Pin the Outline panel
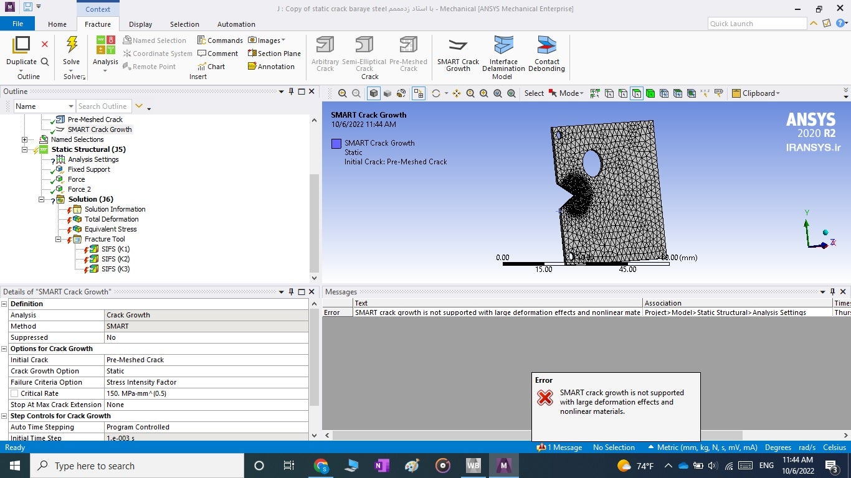The width and height of the screenshot is (851, 478). coord(291,91)
